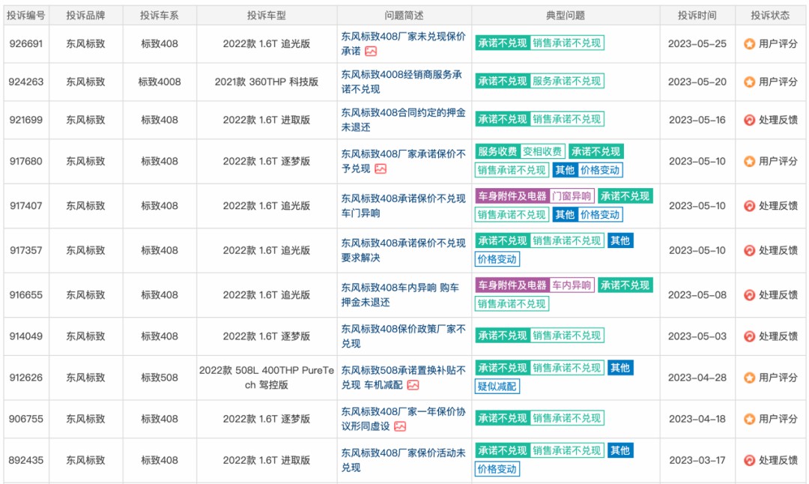Viewport: 809px width, 484px height.
Task: Click the image icon after 车机减配 text
Action: pyautogui.click(x=413, y=385)
